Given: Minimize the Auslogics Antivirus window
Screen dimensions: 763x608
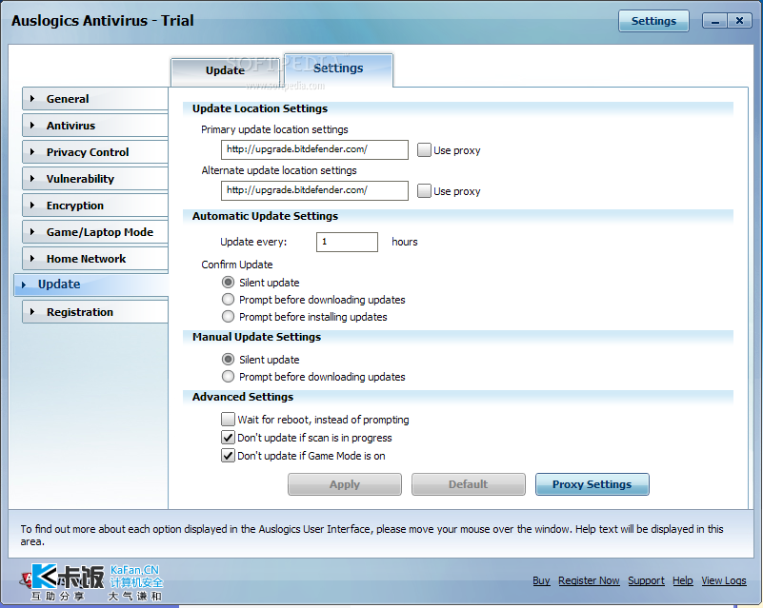Looking at the screenshot, I should tap(714, 21).
